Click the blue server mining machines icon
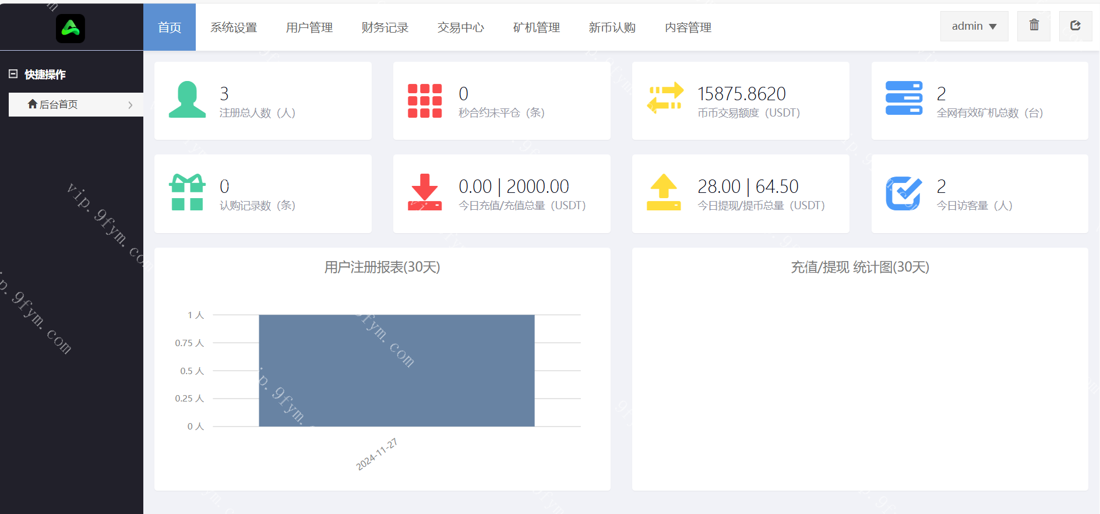The height and width of the screenshot is (514, 1100). (904, 98)
